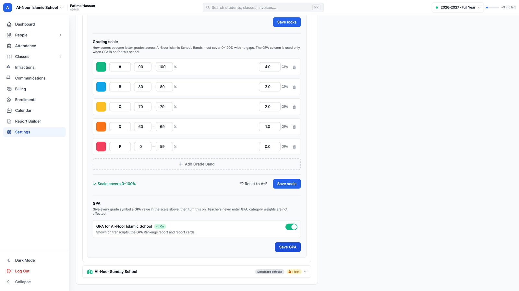The image size is (519, 291).
Task: Click the red color swatch for grade F
Action: 101,146
